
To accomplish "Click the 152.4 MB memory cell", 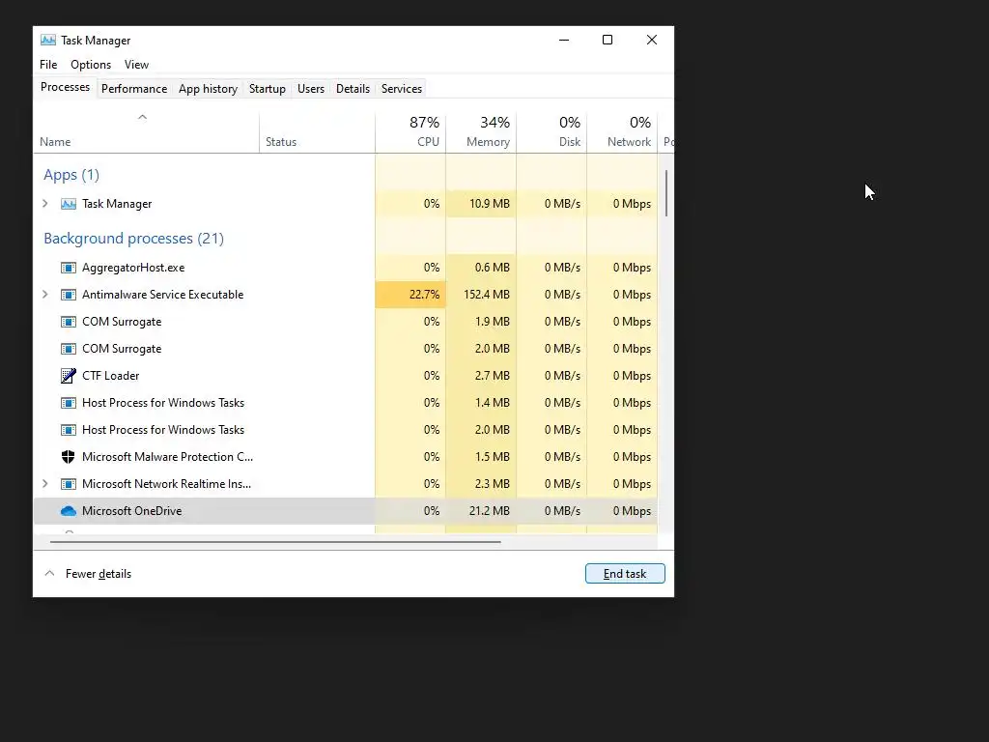I will pos(481,295).
